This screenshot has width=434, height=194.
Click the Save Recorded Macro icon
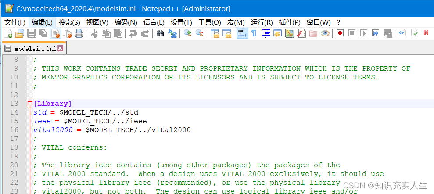pyautogui.click(x=387, y=33)
